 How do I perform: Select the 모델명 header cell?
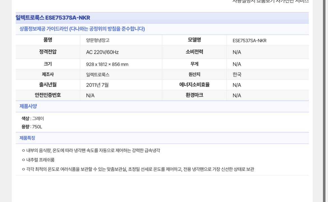194,40
